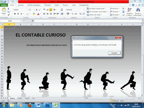Open Buscar y seleccionar
This screenshot has width=144, height=108.
[138, 12]
